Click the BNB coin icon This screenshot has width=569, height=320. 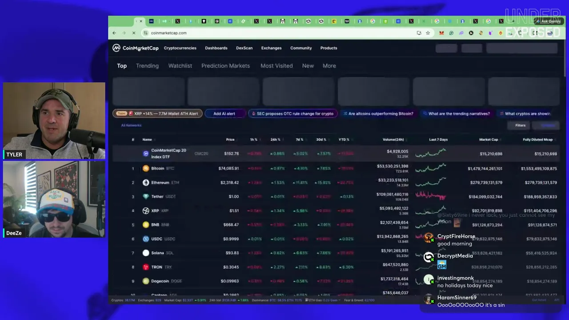pos(146,225)
